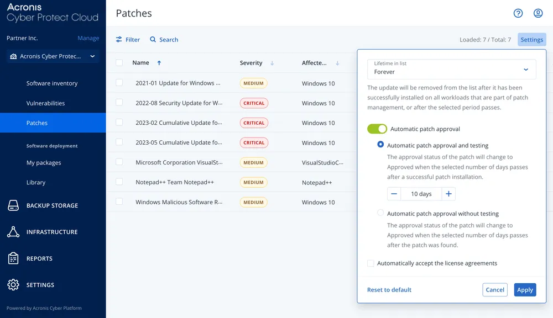Click the CRITICAL badge on 2022-08 Security Update row
The height and width of the screenshot is (318, 553).
[x=254, y=103]
